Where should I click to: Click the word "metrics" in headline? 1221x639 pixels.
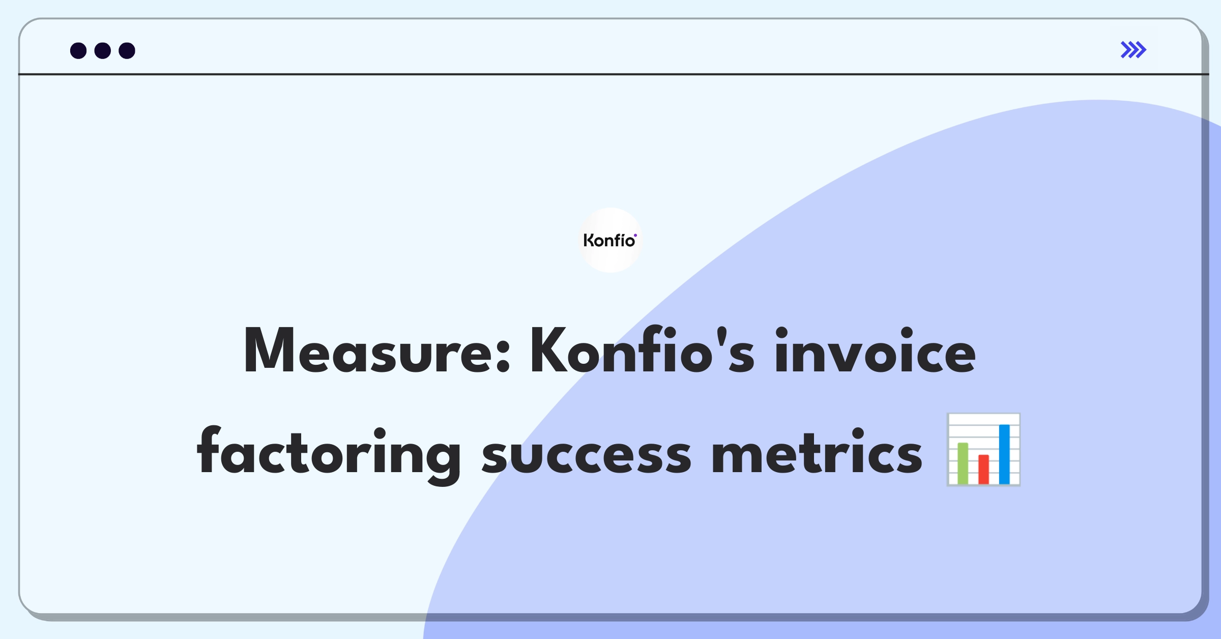(x=817, y=452)
